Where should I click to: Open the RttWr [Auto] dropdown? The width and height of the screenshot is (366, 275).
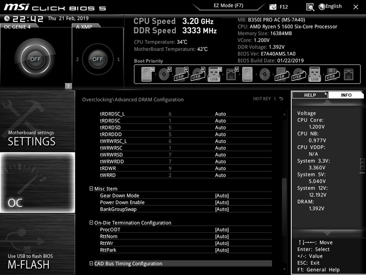[222, 243]
